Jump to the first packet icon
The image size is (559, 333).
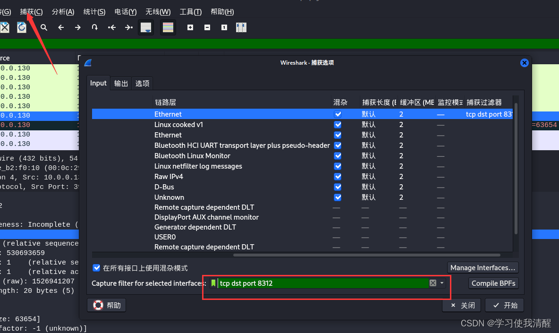112,27
